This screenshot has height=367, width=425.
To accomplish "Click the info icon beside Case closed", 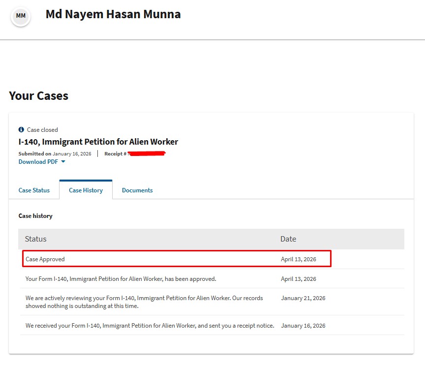I will (x=21, y=130).
